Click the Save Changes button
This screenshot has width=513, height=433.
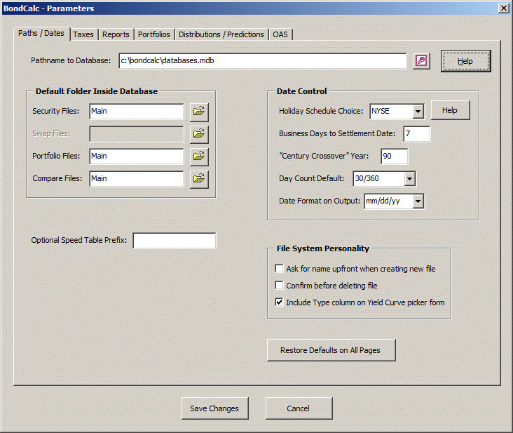pyautogui.click(x=214, y=408)
